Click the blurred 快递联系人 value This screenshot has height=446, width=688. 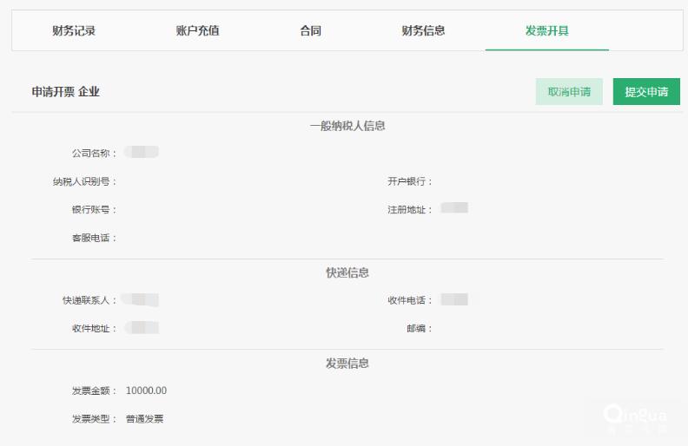(x=141, y=300)
